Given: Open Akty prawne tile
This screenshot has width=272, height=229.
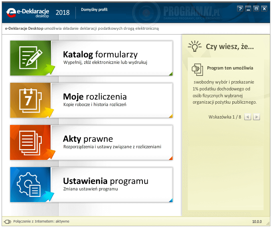Looking at the screenshot, I should (x=91, y=143).
